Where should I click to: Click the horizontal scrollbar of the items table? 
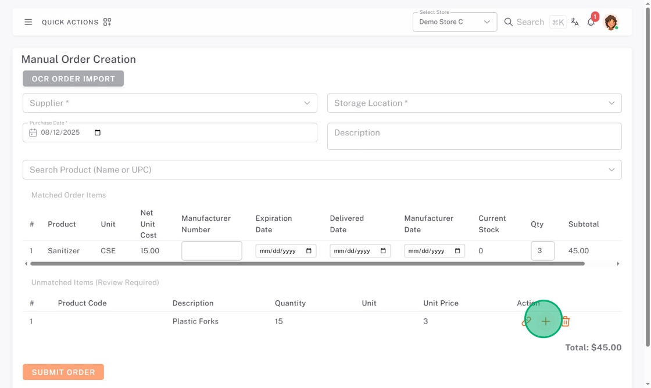click(307, 264)
